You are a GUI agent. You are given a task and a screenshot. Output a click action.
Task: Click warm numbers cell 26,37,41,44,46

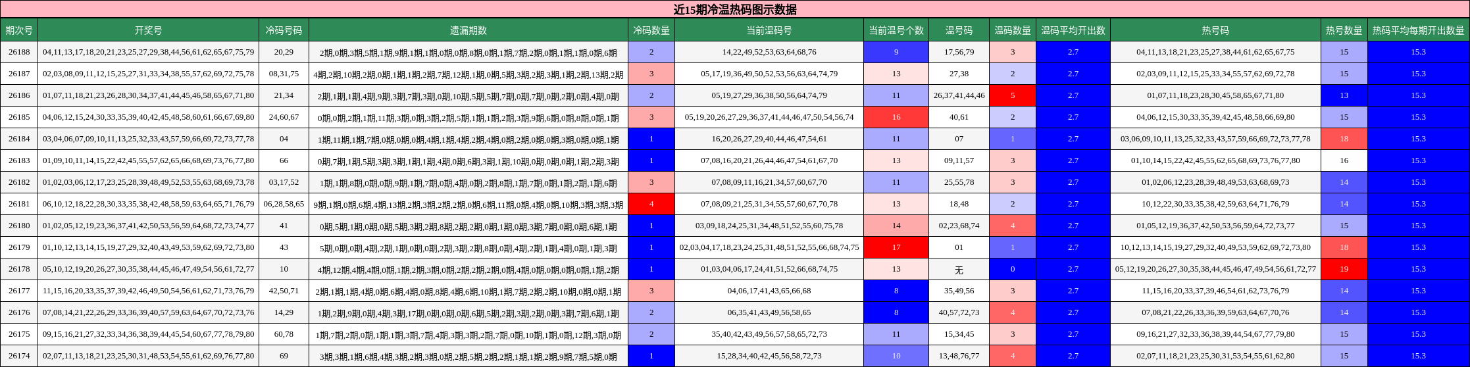[x=959, y=95]
